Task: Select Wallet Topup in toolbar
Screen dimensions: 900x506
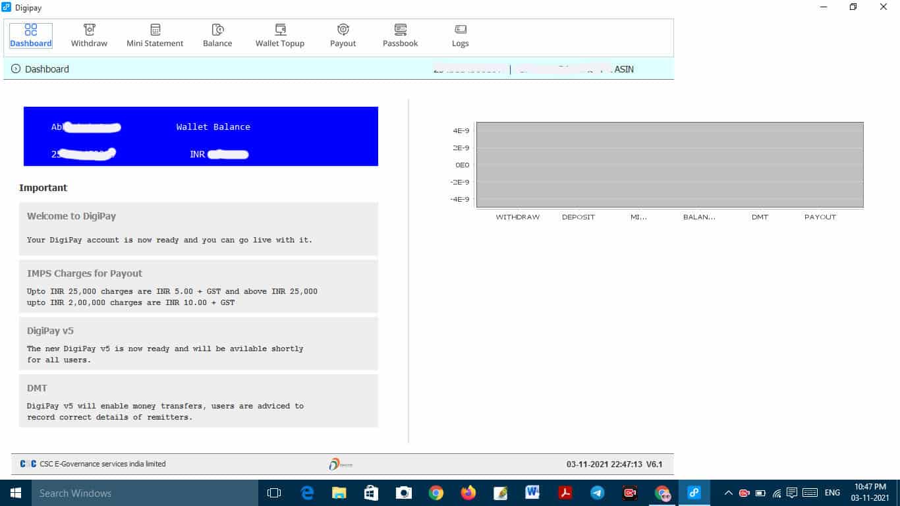Action: 280,36
